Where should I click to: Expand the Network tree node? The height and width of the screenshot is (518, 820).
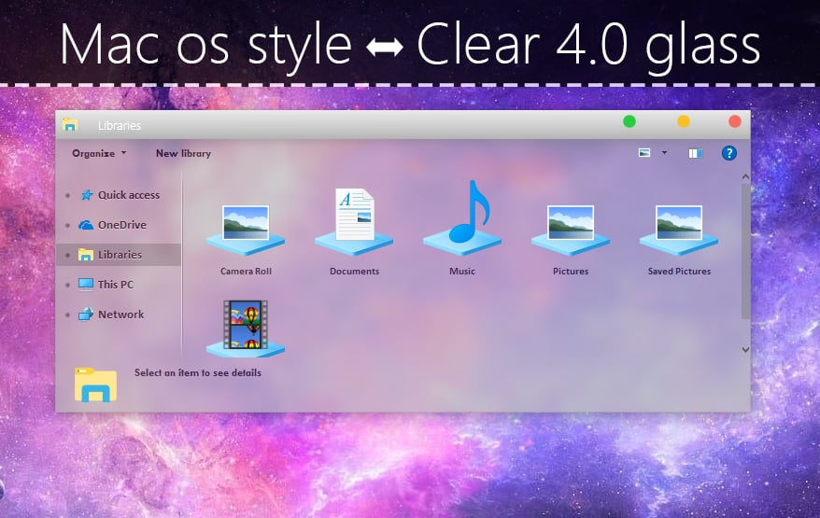[x=67, y=315]
